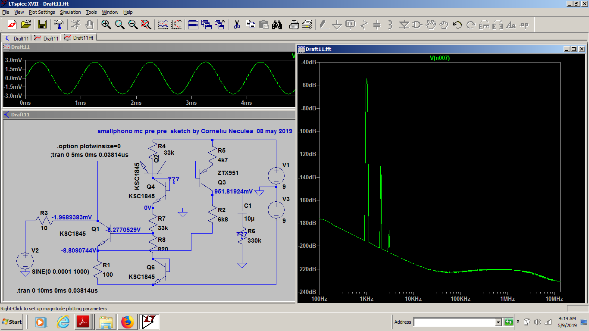Open the Tools menu
The width and height of the screenshot is (589, 331).
pyautogui.click(x=91, y=12)
